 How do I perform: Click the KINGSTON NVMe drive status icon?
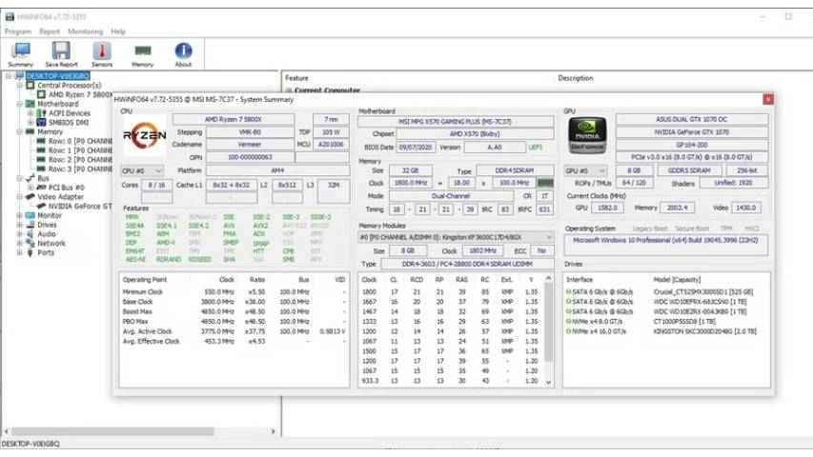(x=569, y=331)
